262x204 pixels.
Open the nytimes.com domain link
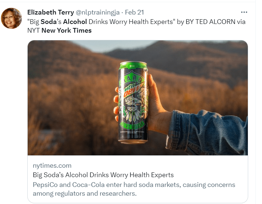pos(52,166)
